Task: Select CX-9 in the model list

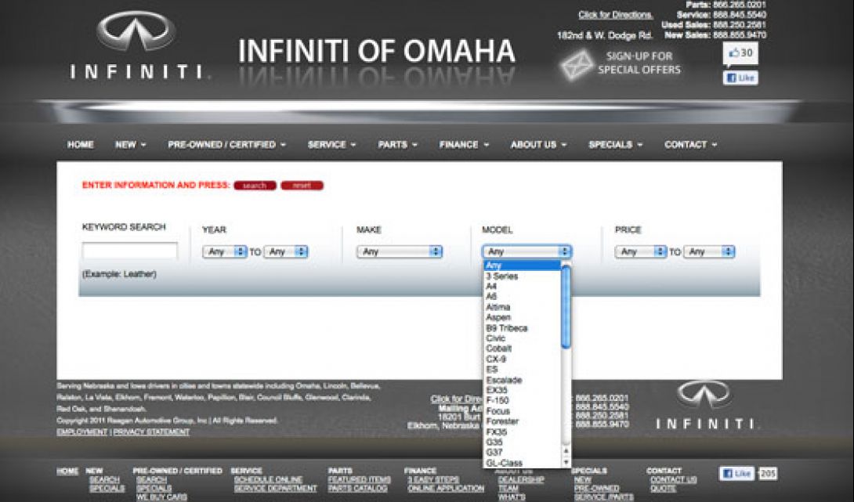Action: coord(522,359)
